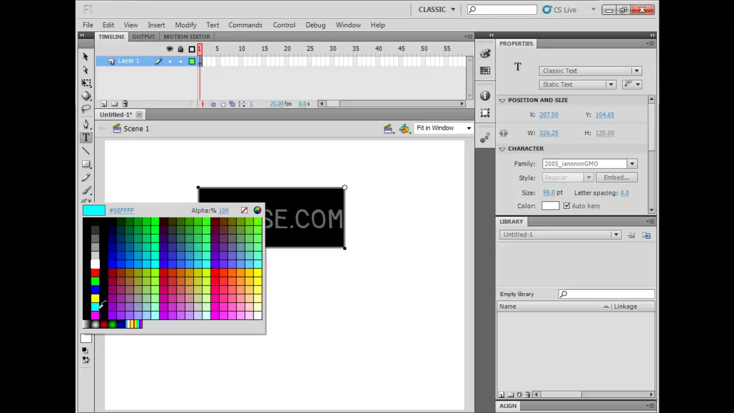Open the Classic Text engine dropdown
This screenshot has width=734, height=413.
(590, 71)
